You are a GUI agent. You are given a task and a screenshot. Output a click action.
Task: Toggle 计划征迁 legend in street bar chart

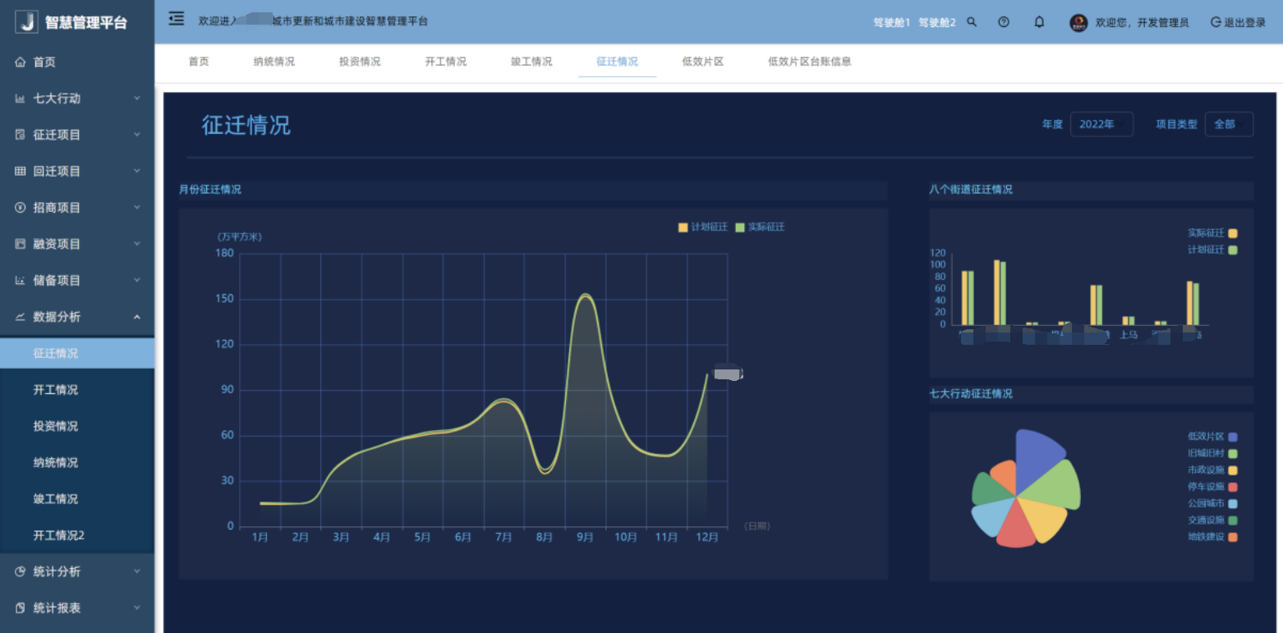[1212, 250]
